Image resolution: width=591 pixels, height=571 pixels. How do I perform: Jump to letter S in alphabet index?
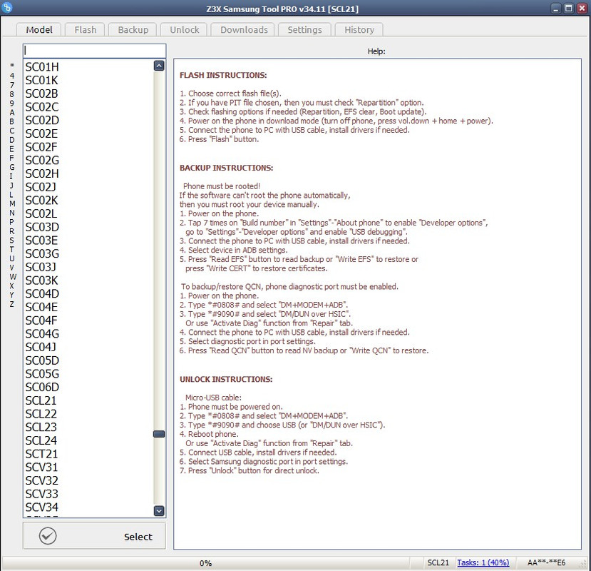12,241
